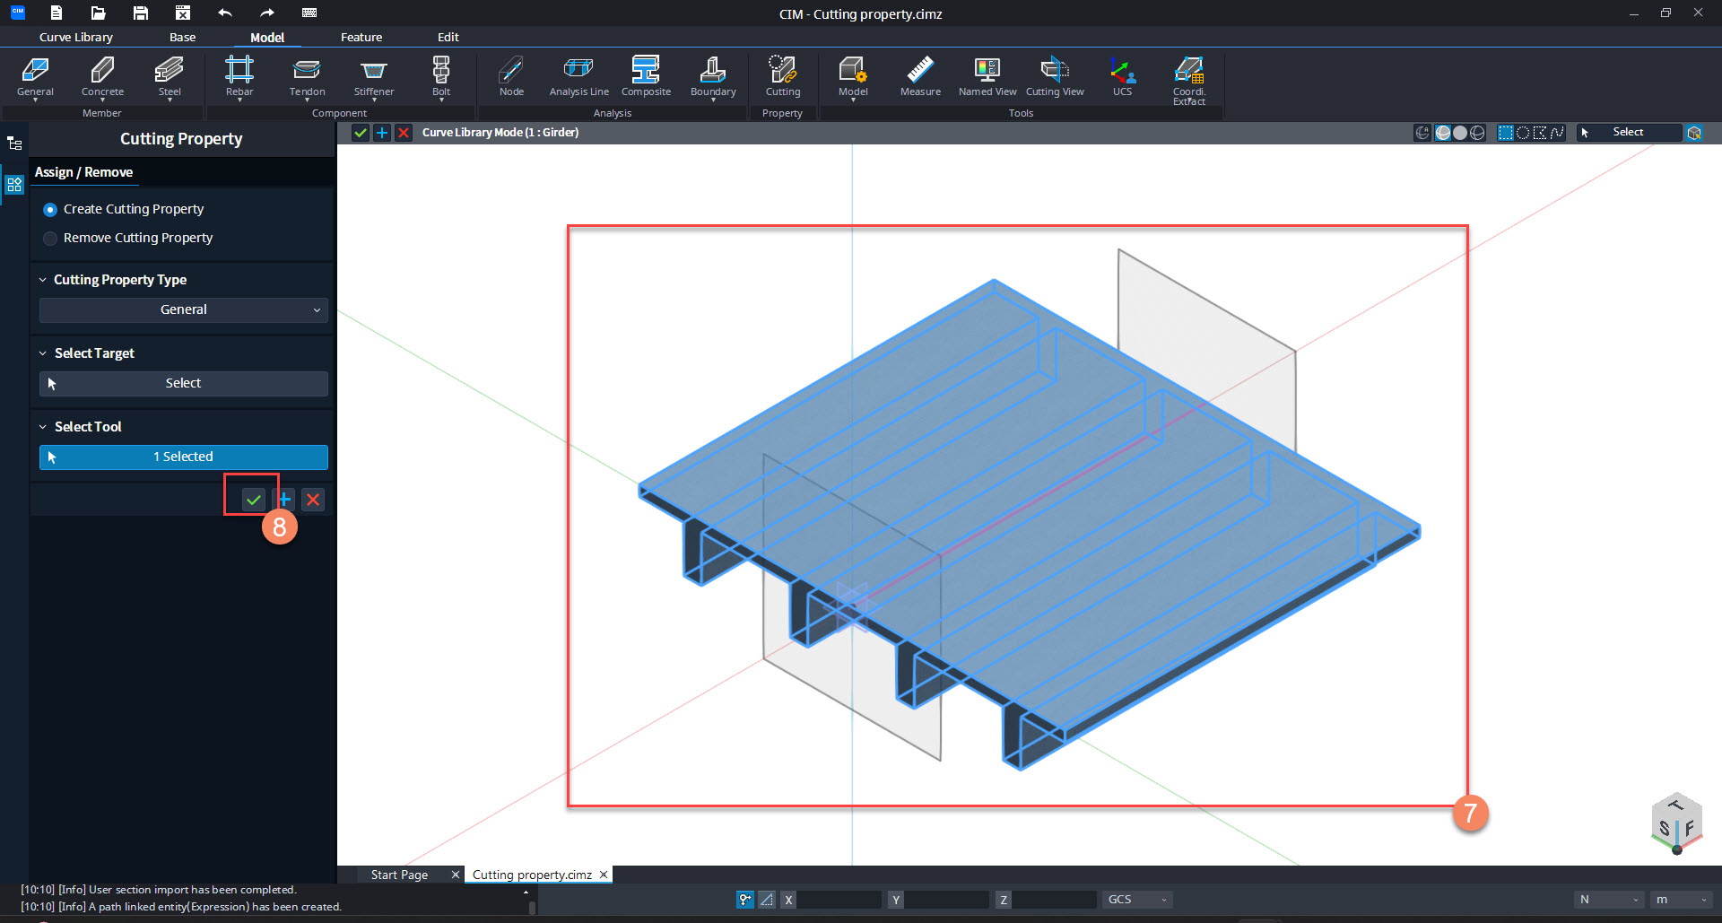Switch to the Feature ribbon tab
Viewport: 1722px width, 923px height.
361,37
